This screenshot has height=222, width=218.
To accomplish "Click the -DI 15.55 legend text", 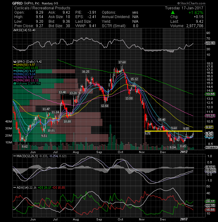I will point(59,188).
